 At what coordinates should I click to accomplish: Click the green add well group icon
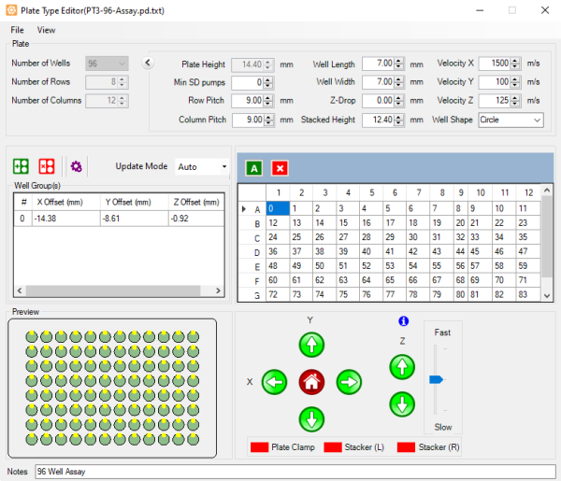pyautogui.click(x=21, y=166)
